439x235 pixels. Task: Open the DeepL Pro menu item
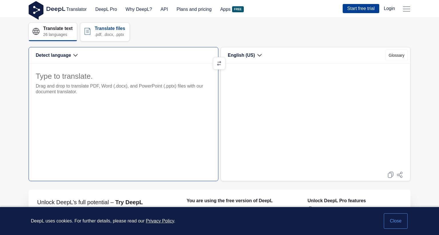tap(106, 9)
